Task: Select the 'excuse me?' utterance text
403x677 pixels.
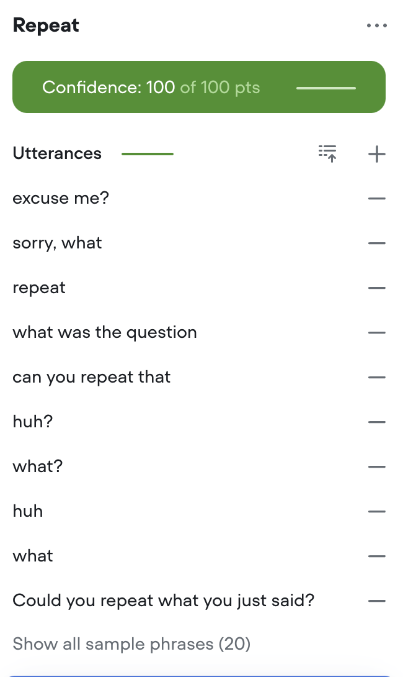Action: pyautogui.click(x=61, y=198)
